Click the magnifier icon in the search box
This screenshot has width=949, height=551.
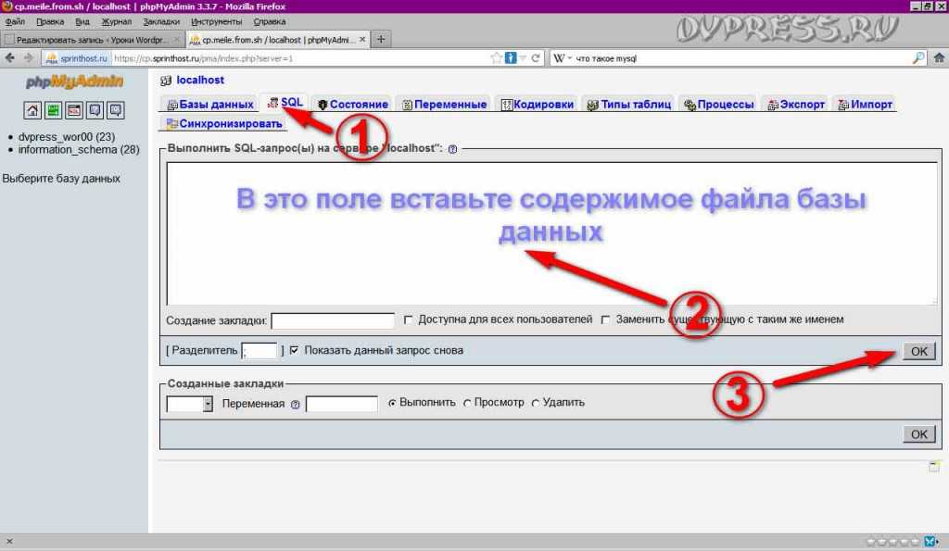coord(918,57)
